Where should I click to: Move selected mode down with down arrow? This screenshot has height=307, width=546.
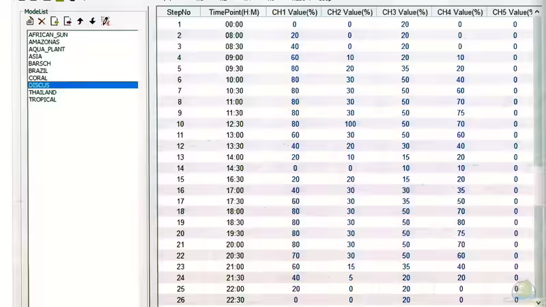[x=92, y=21]
